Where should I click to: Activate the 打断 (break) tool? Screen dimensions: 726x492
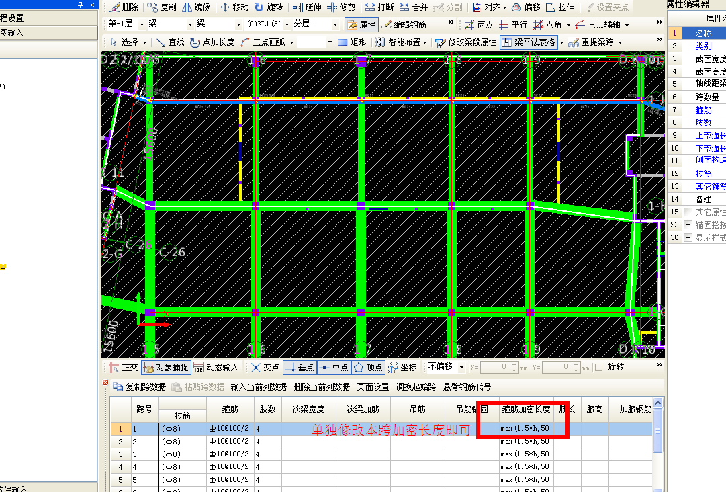[379, 7]
